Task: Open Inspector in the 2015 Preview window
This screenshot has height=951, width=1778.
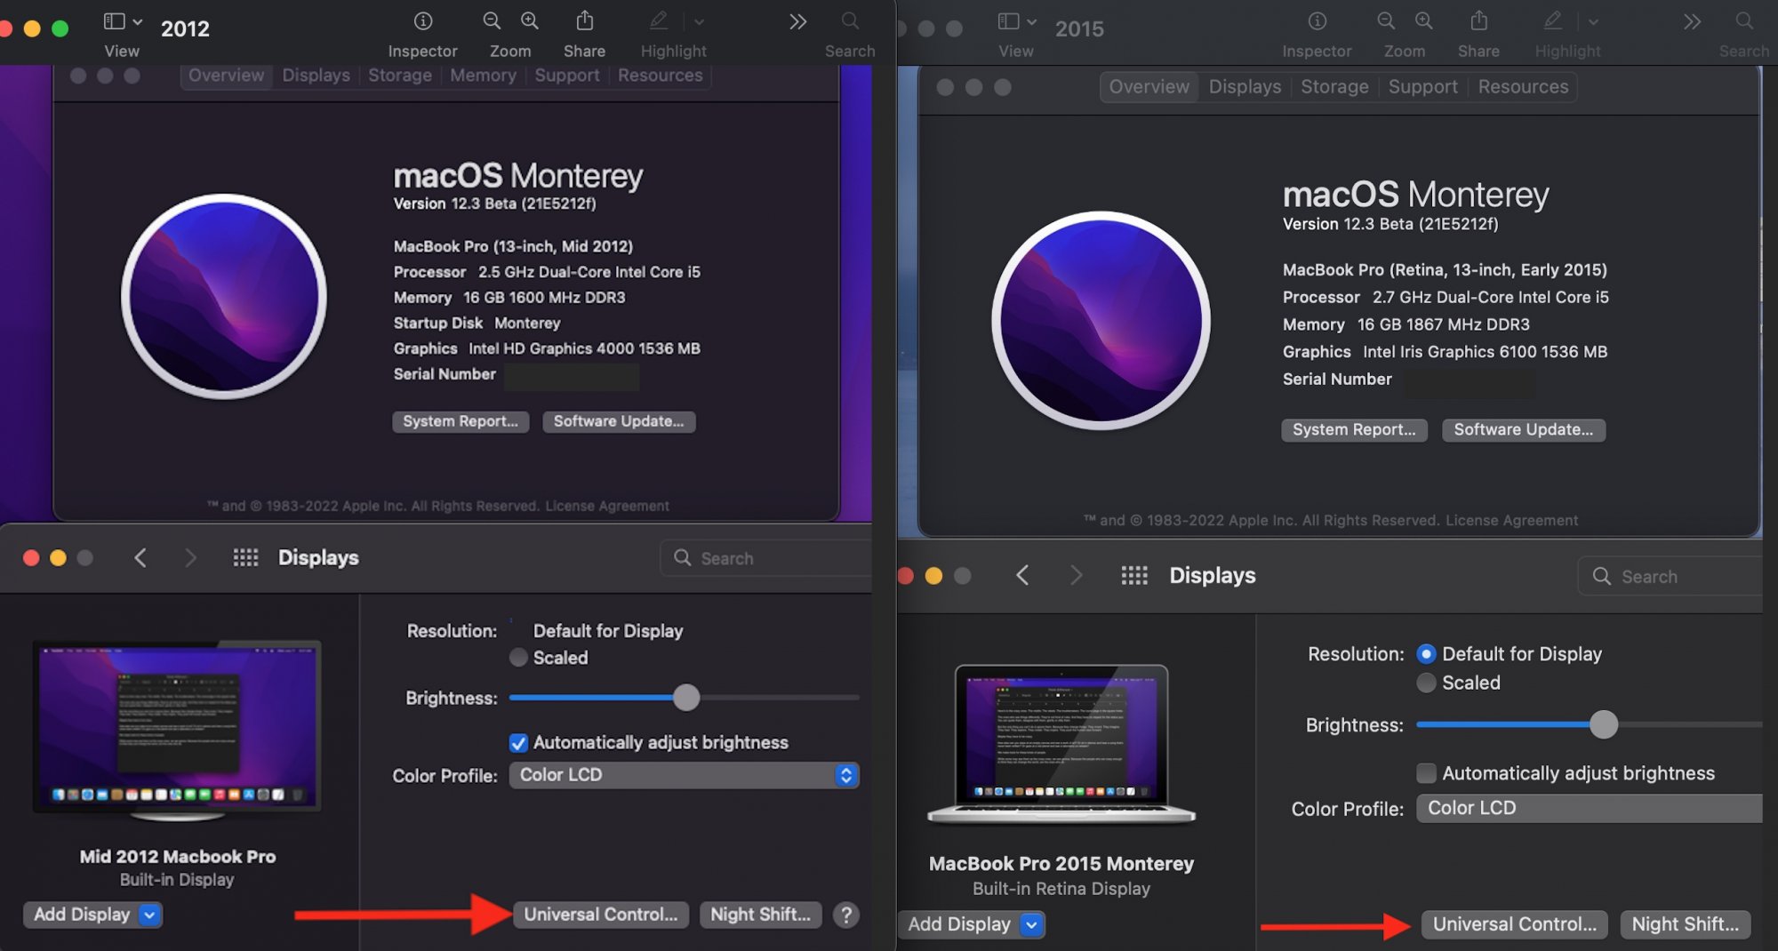Action: tap(1317, 21)
